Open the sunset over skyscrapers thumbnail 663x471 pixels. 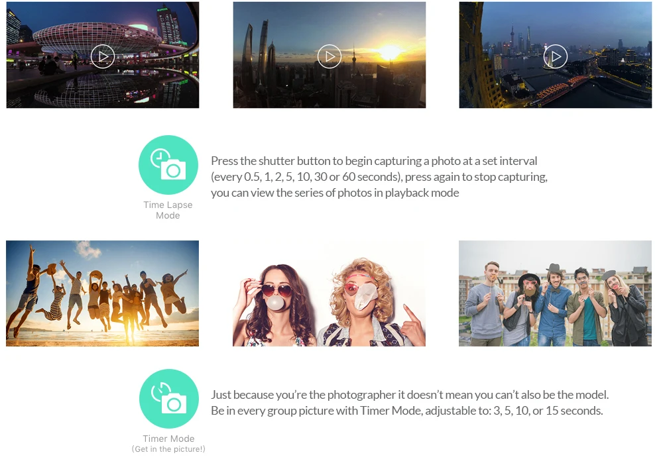(x=330, y=55)
